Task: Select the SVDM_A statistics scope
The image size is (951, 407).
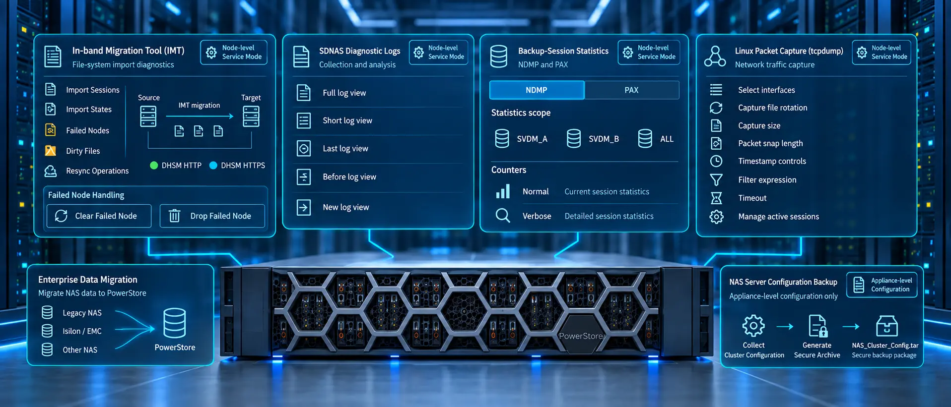Action: tap(521, 139)
